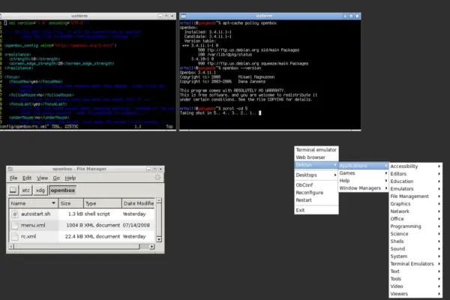Click the right uxterm window menu icon
This screenshot has width=450, height=300.
point(184,16)
